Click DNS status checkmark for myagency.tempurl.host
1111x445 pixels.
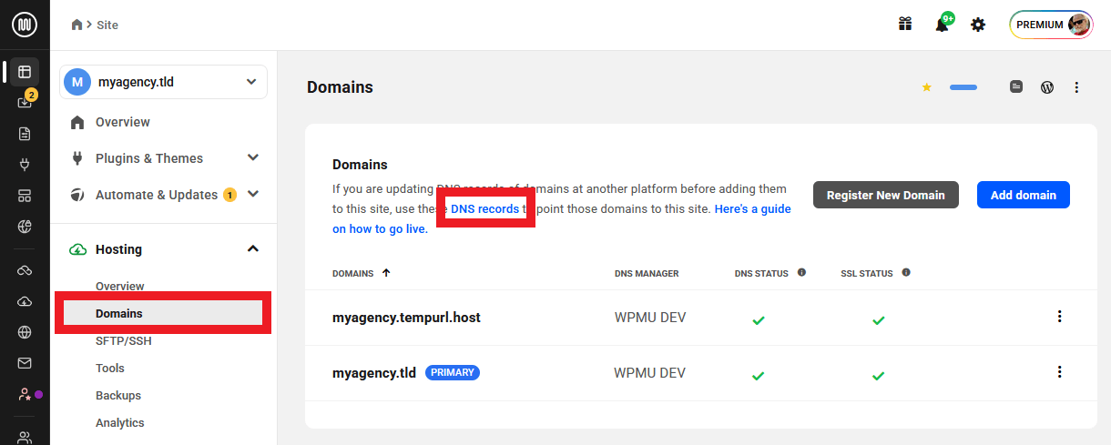click(x=759, y=320)
